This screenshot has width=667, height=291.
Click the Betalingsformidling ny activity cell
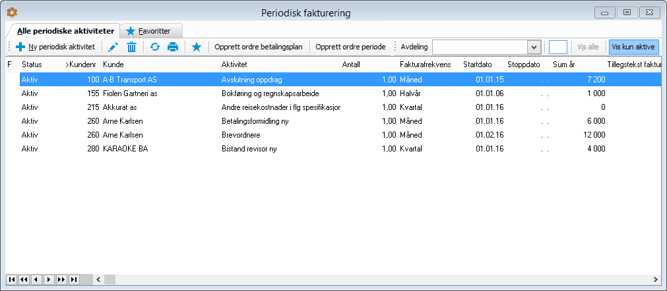(255, 121)
